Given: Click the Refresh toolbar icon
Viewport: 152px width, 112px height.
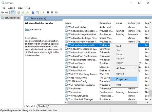Looking at the screenshot, I should point(23,12).
